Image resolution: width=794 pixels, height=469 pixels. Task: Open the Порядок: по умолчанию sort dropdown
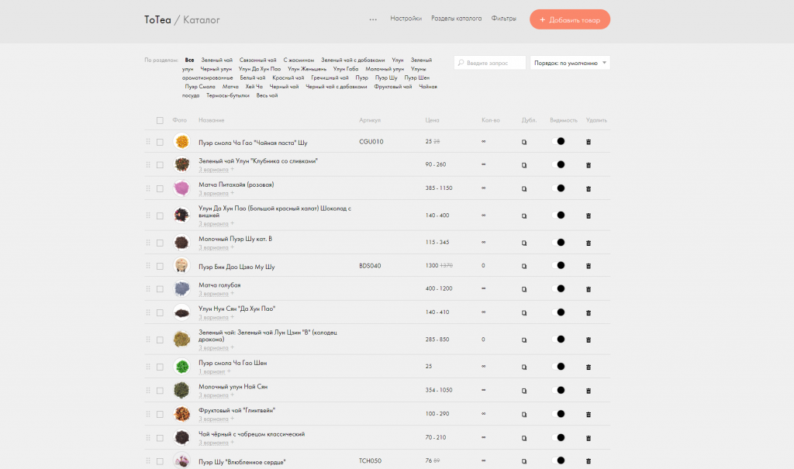(570, 63)
